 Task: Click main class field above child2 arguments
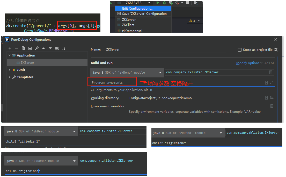point(254,133)
